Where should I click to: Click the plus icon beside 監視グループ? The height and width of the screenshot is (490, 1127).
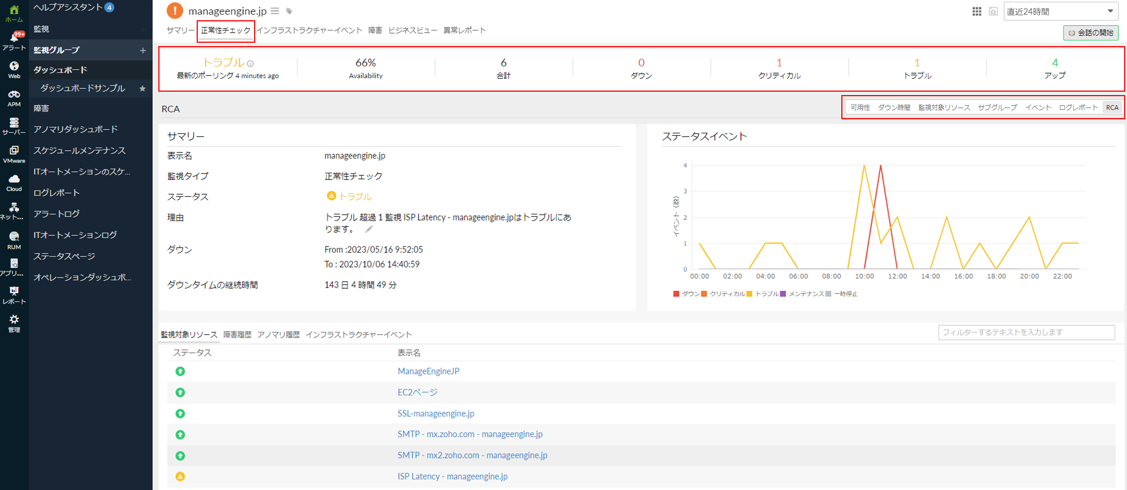(x=143, y=51)
